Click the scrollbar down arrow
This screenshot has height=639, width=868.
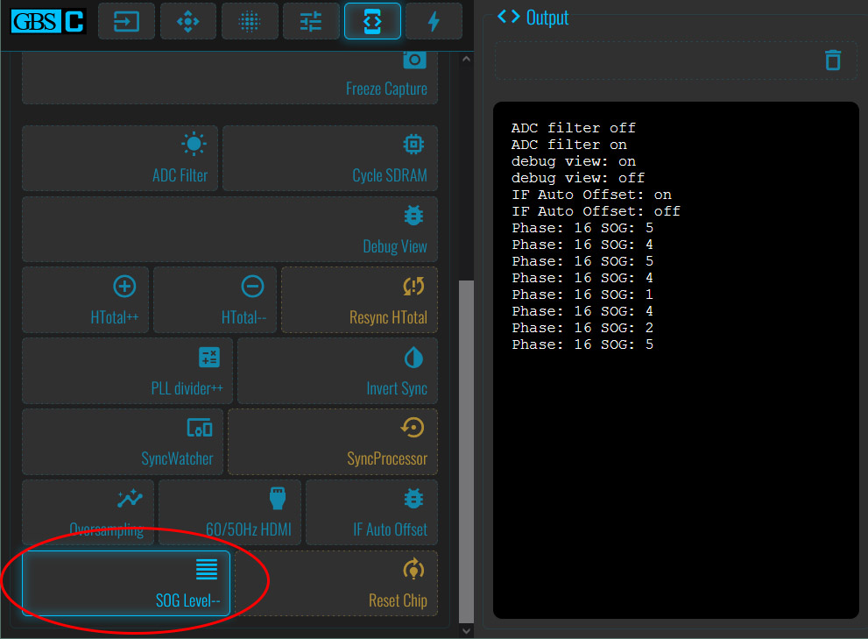point(466,631)
